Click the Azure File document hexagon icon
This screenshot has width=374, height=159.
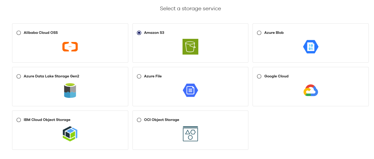190,90
